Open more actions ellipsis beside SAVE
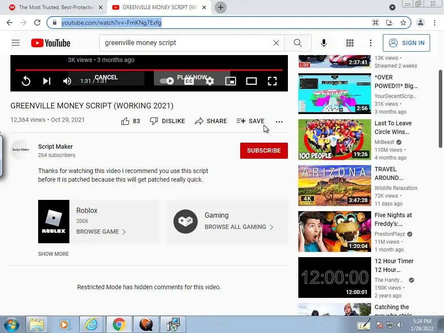Screen dimensions: 444x333 (279, 121)
